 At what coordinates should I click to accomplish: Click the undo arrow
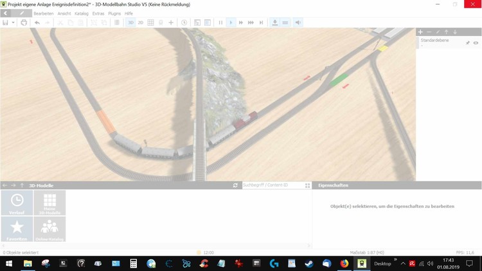(x=37, y=23)
